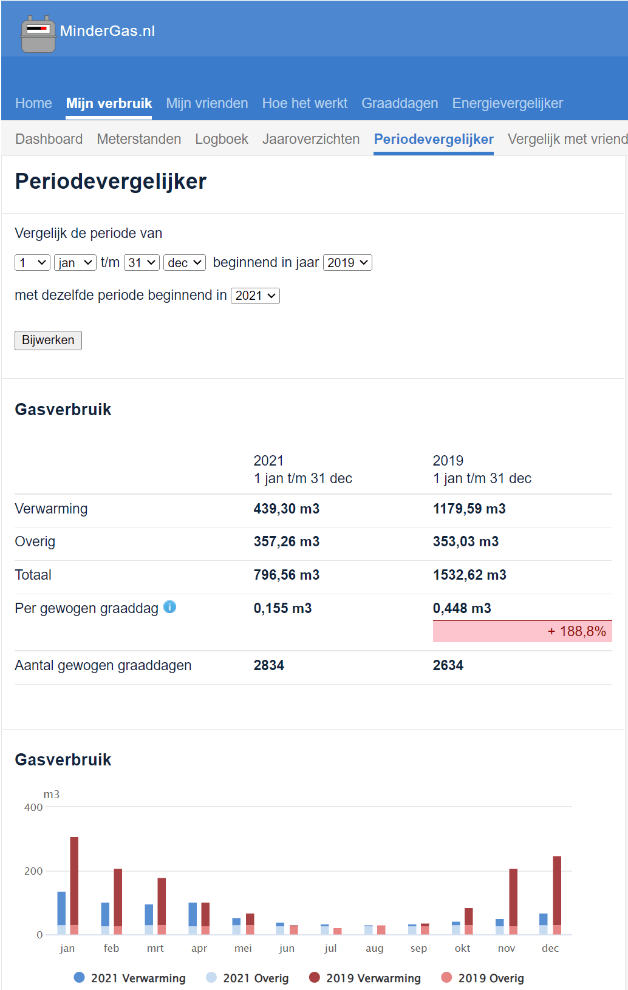Switch to the Dashboard tab
The height and width of the screenshot is (990, 628).
pyautogui.click(x=49, y=139)
